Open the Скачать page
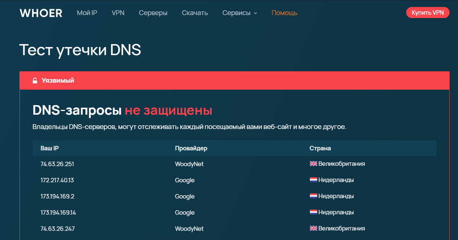458x240 pixels. (195, 13)
